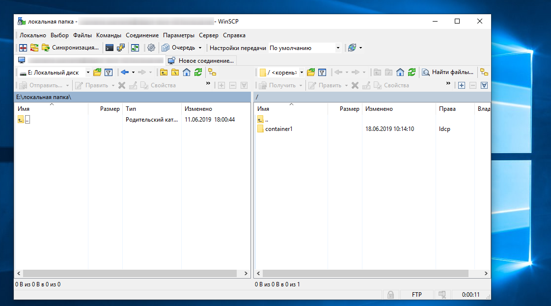
Task: Open preferences with the gear icon
Action: tap(151, 48)
